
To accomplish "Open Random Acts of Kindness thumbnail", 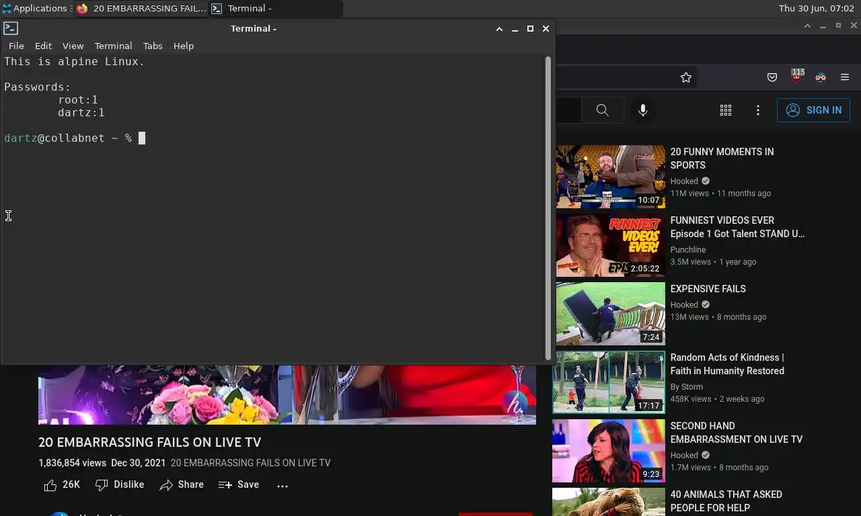I will pyautogui.click(x=609, y=382).
